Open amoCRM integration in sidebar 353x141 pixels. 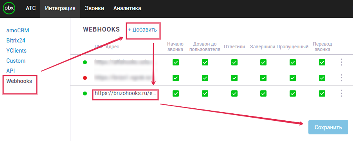pos(18,30)
